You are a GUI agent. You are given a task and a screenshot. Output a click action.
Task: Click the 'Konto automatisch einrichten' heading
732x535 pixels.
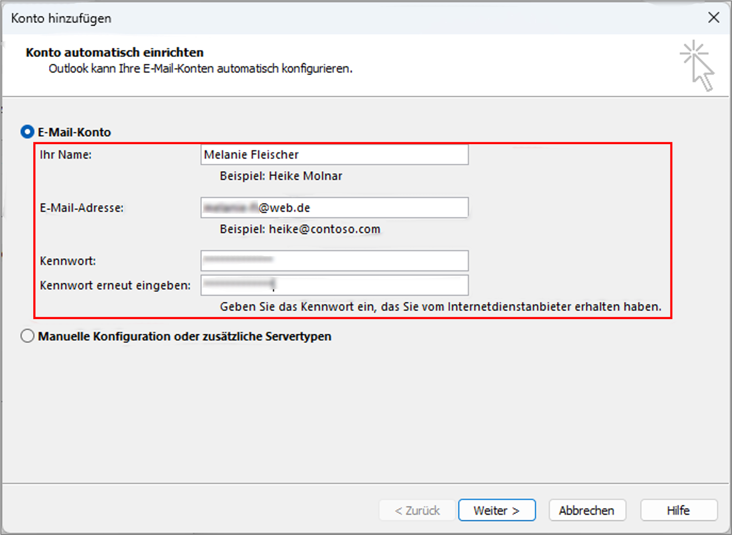tap(115, 52)
